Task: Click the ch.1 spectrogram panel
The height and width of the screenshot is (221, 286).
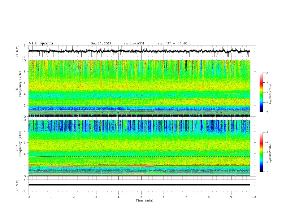Action: click(x=139, y=88)
